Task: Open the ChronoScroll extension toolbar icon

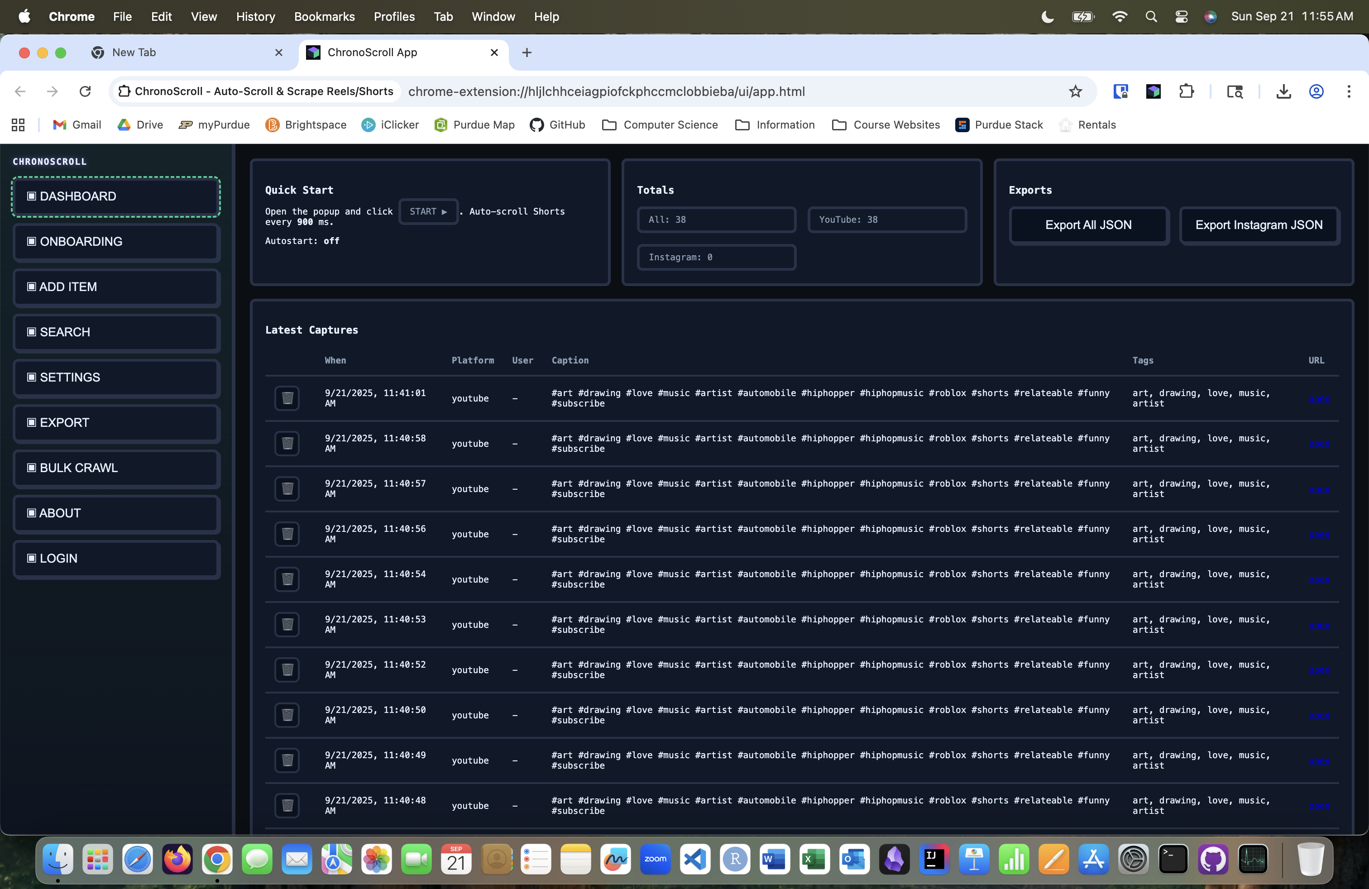Action: 1153,91
